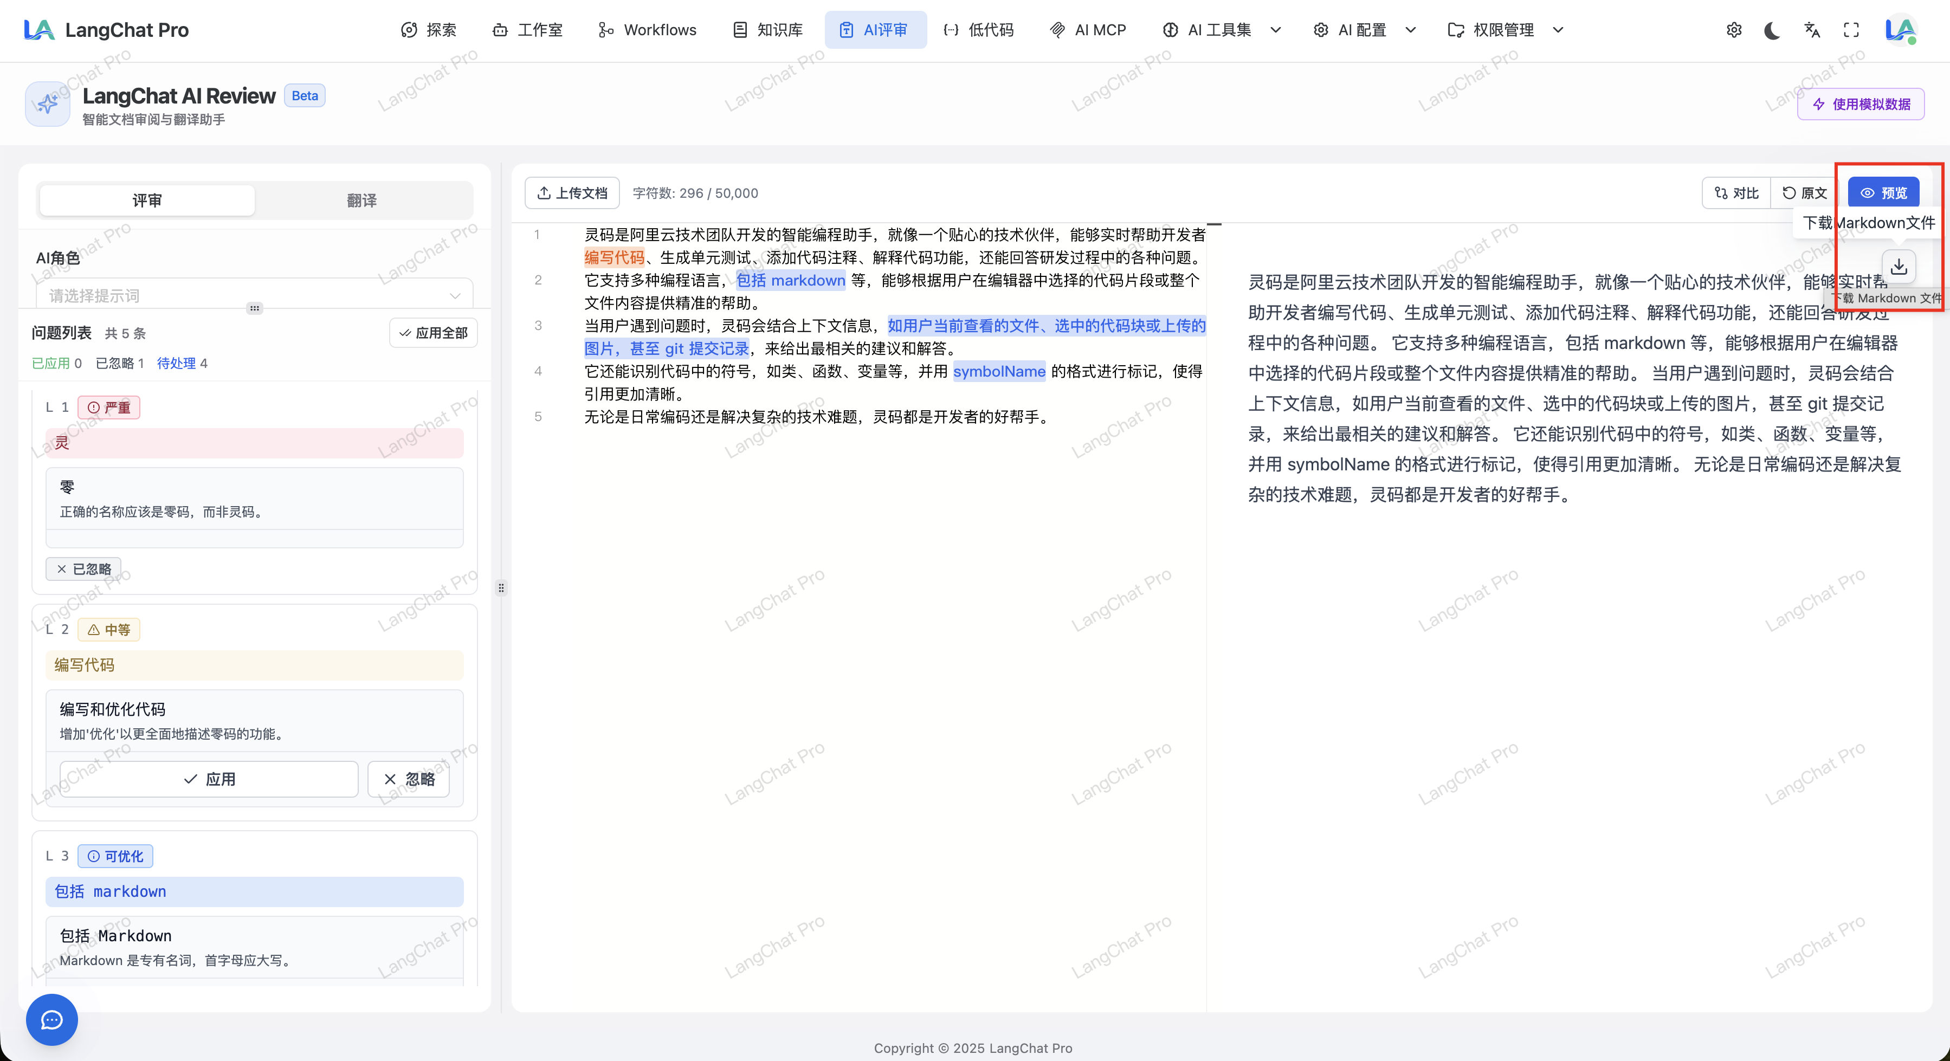Click 上传文档 upload button
Screen dimensions: 1950x1061
[x=572, y=193]
